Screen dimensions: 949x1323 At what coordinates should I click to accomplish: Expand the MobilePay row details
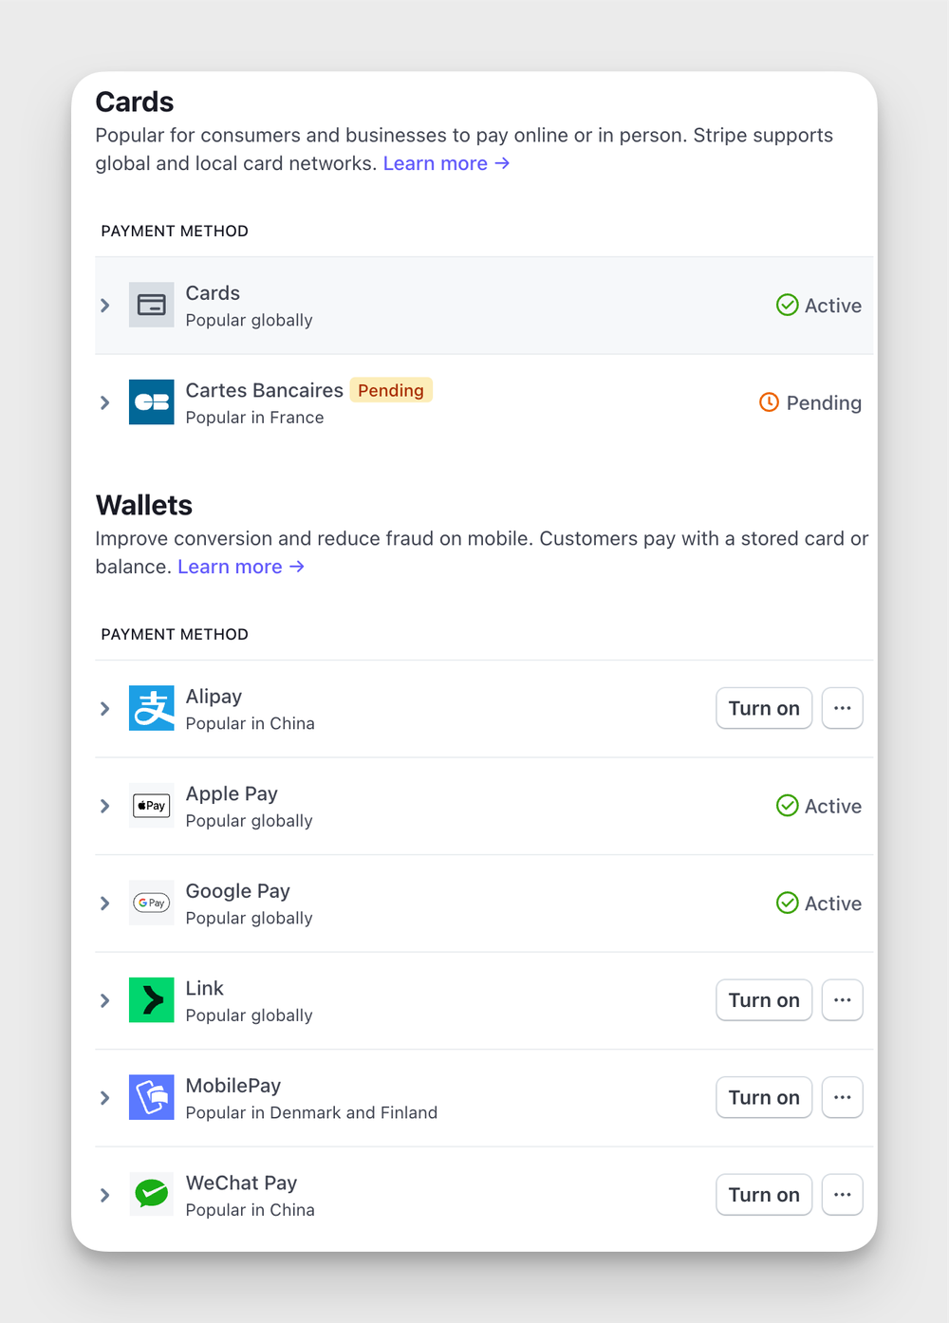click(x=104, y=1097)
